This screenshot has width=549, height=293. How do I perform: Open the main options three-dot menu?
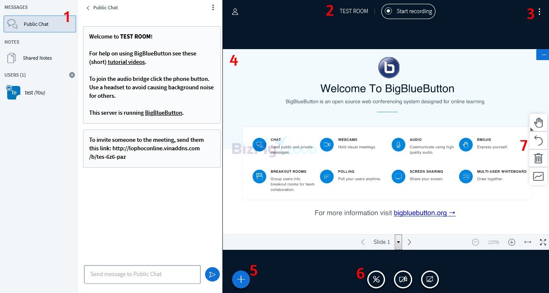coord(539,12)
